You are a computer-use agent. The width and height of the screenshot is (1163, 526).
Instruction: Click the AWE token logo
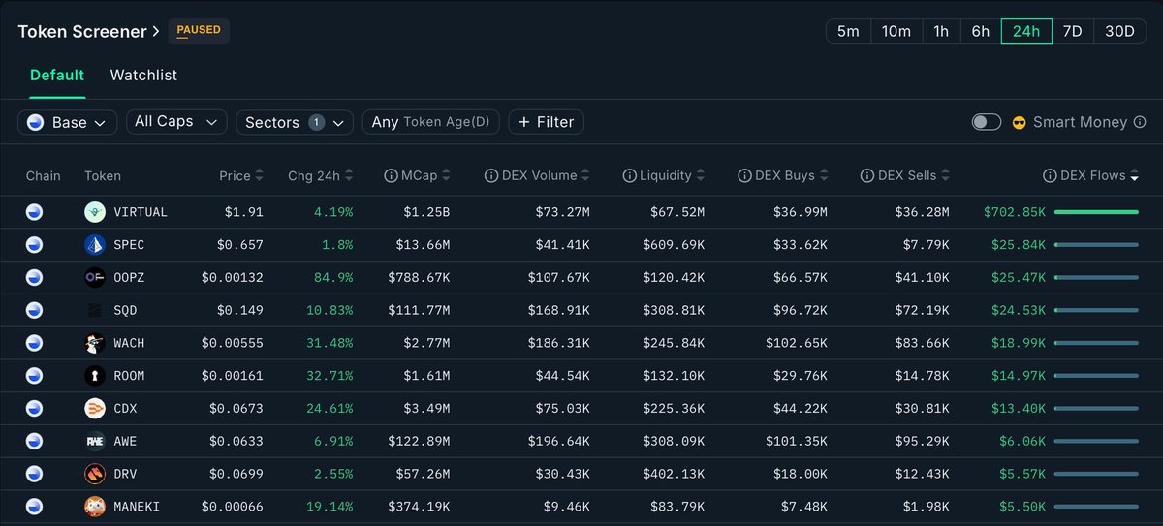(x=94, y=442)
